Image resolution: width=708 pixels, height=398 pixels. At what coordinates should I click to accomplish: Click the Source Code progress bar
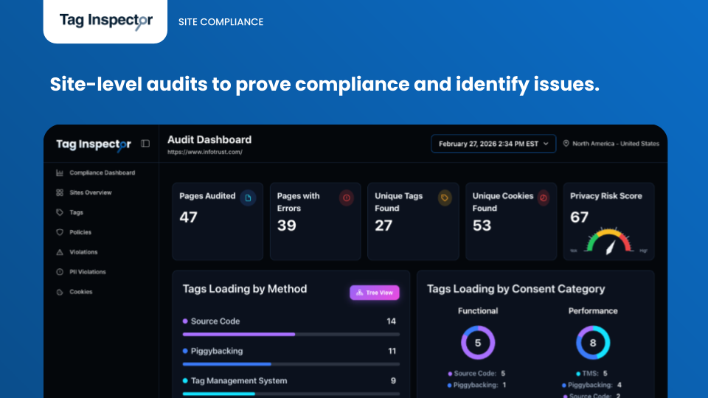point(291,335)
